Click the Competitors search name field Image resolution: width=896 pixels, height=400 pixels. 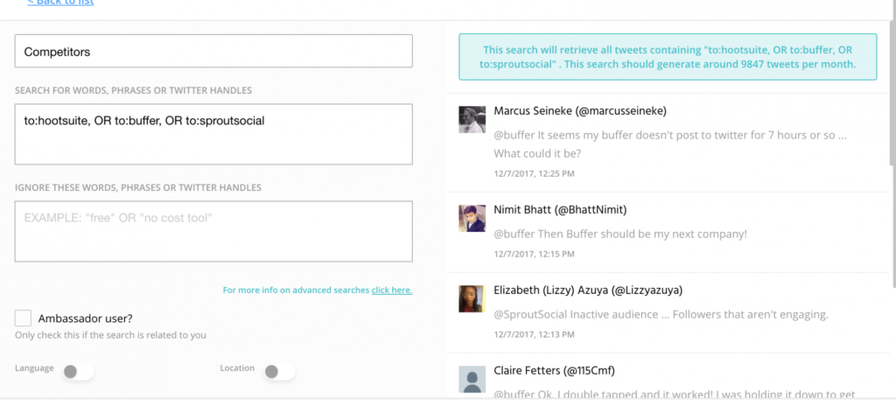[x=213, y=52]
